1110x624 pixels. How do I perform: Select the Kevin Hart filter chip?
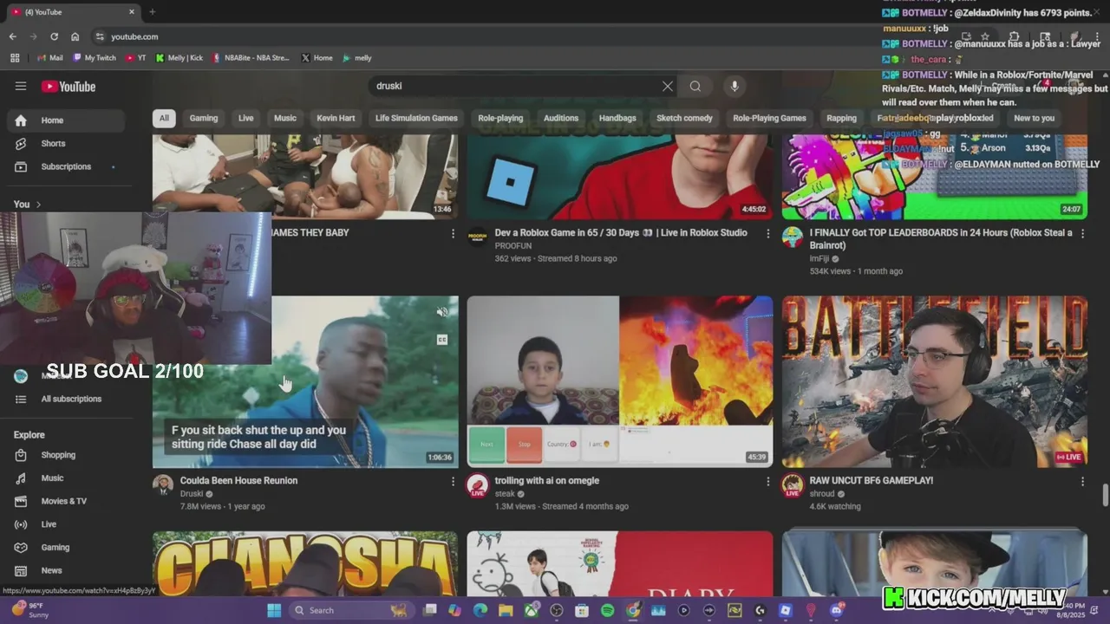336,118
